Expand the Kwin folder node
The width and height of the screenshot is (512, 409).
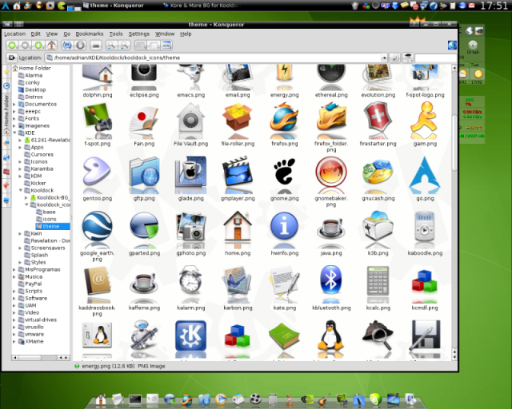click(x=20, y=233)
